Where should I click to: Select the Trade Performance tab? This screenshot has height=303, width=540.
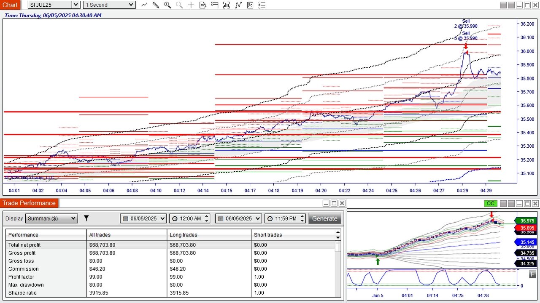pyautogui.click(x=29, y=203)
